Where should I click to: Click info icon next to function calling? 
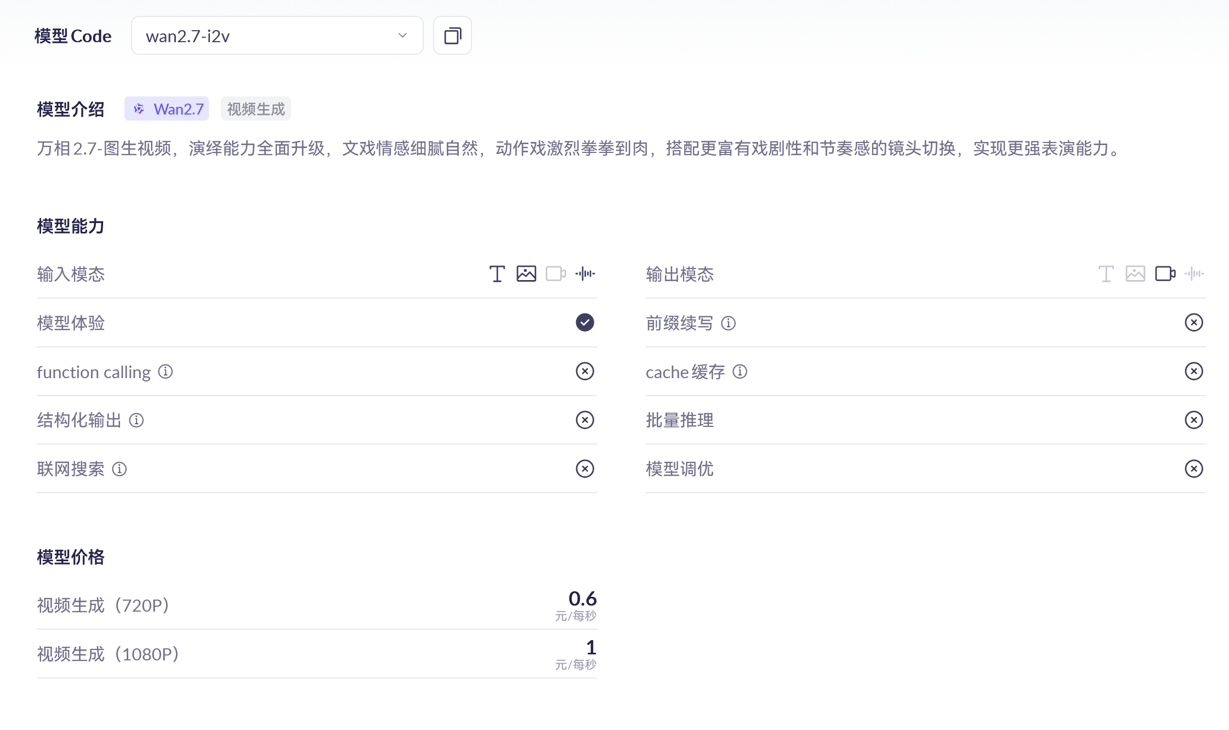coord(166,372)
